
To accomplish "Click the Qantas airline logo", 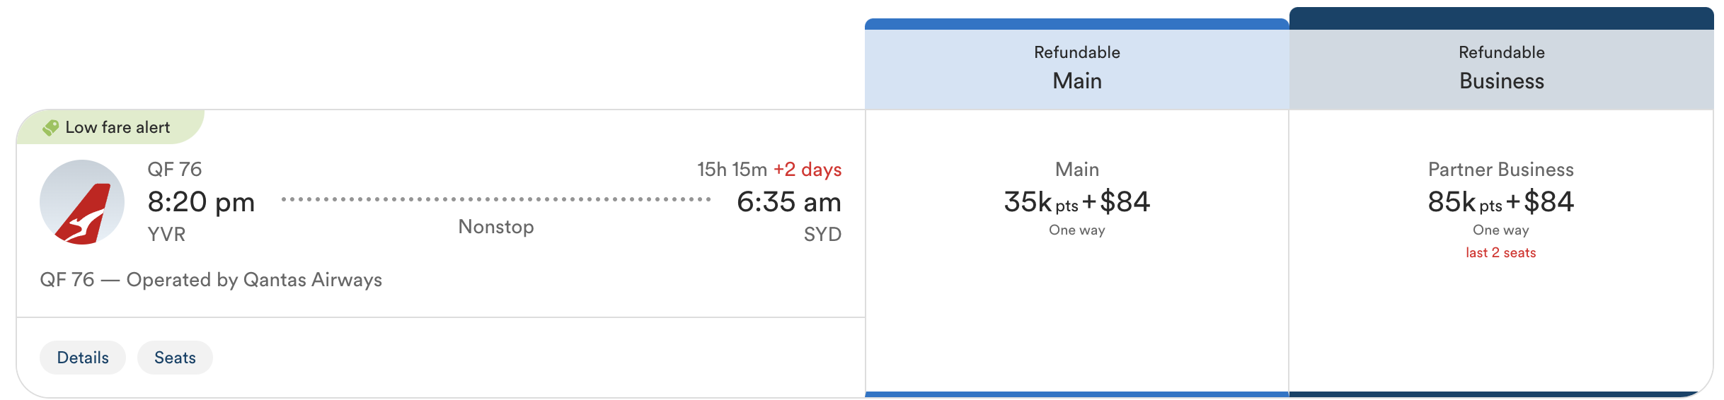I will click(82, 202).
